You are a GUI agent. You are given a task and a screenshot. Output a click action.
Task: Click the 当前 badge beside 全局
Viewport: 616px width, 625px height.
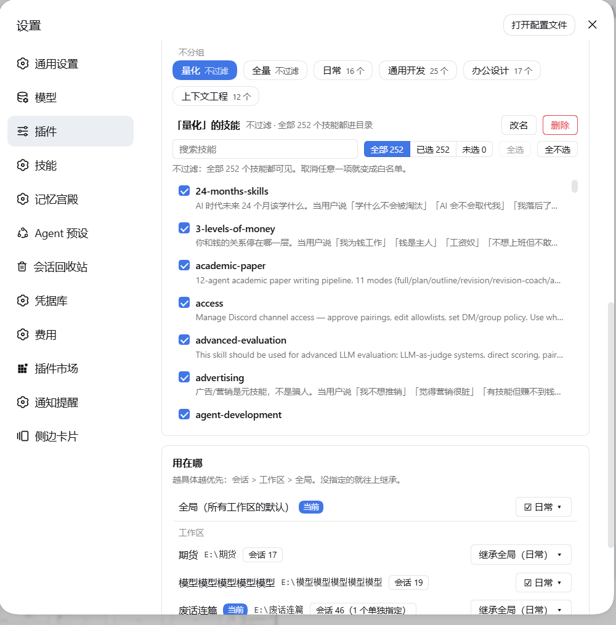(311, 507)
